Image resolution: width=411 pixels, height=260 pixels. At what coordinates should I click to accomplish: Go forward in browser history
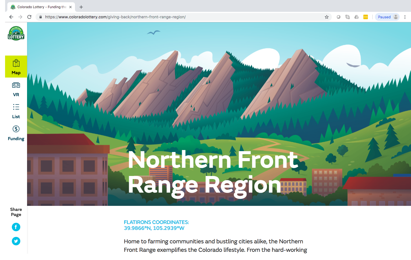[20, 17]
